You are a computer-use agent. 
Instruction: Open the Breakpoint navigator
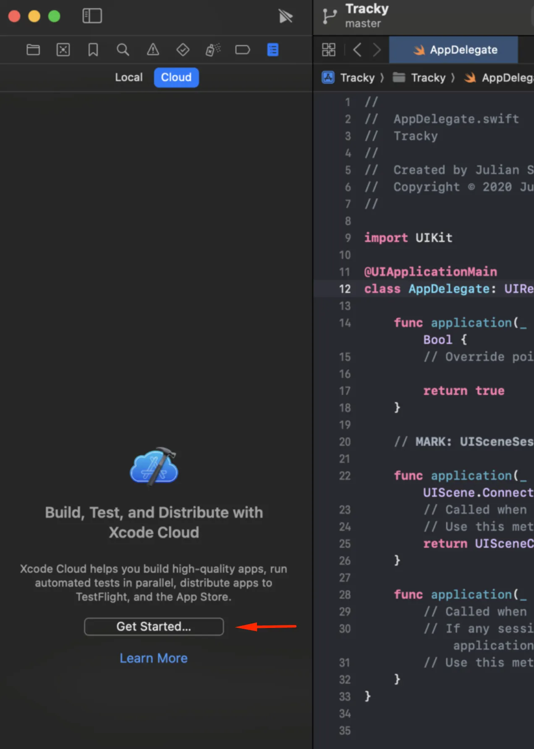click(242, 50)
